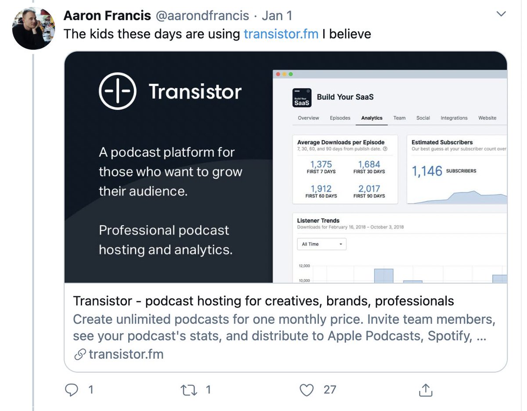Open the share tweet icon

[426, 389]
